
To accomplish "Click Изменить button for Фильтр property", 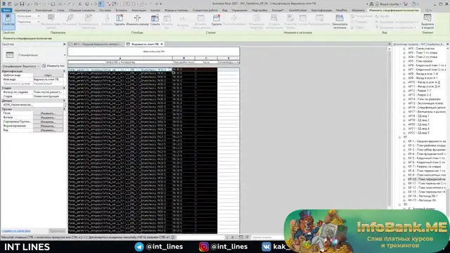I will click(48, 117).
